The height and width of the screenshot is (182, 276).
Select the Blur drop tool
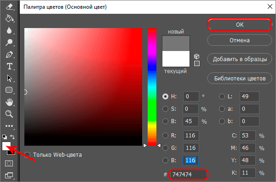[9, 30]
